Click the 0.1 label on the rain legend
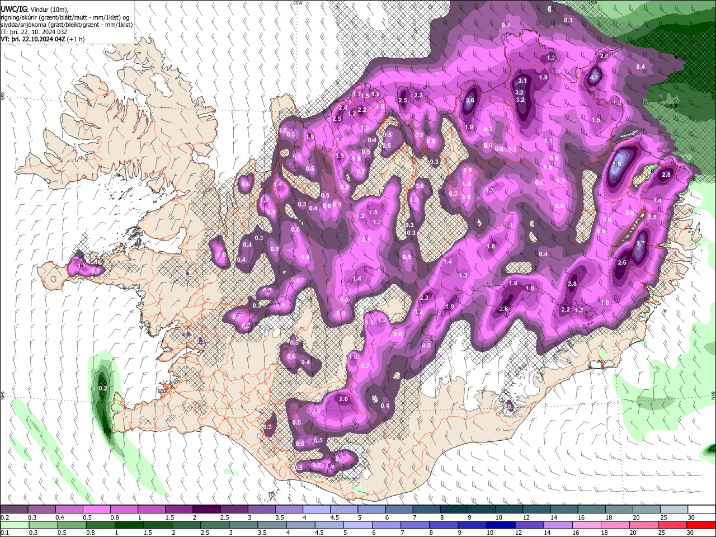The width and height of the screenshot is (716, 537). pos(4,533)
